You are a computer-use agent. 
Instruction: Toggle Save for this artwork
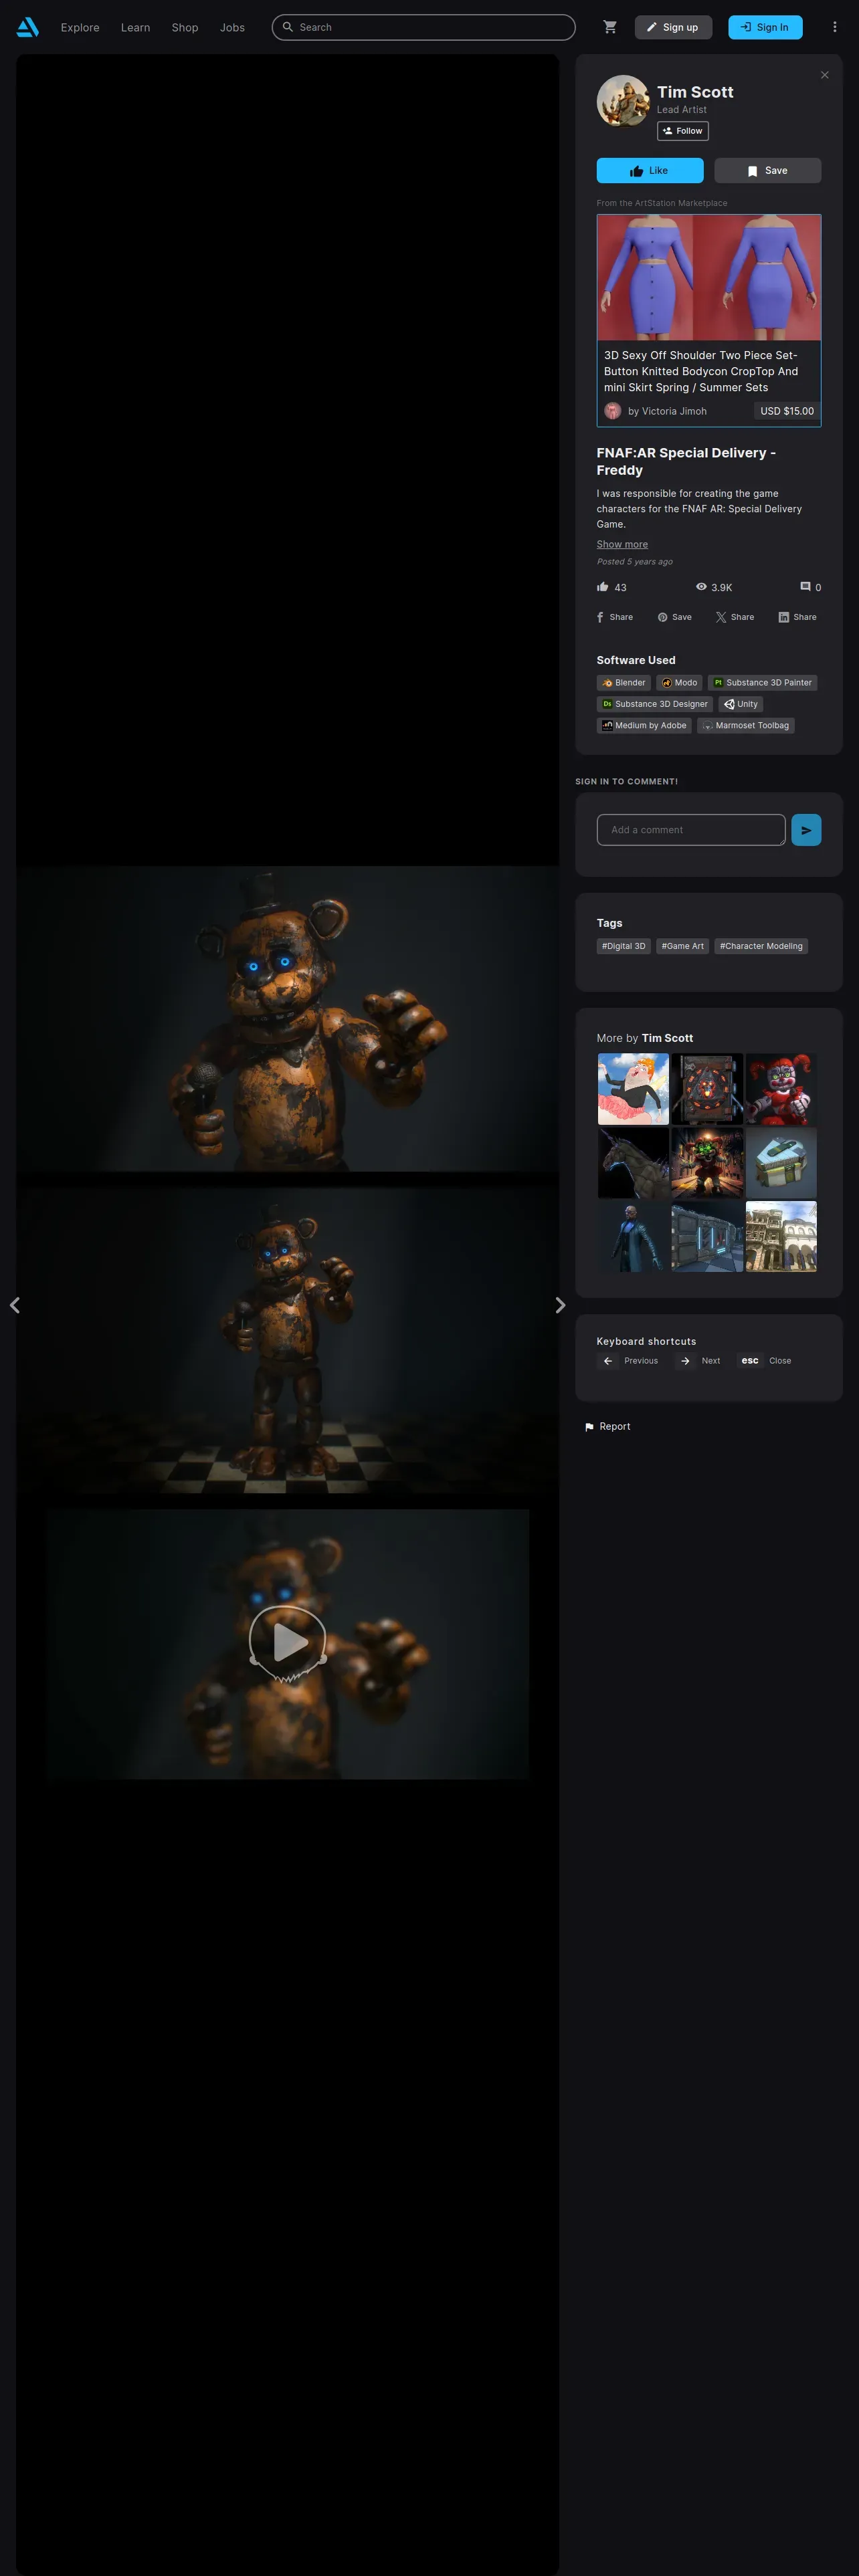pos(768,171)
